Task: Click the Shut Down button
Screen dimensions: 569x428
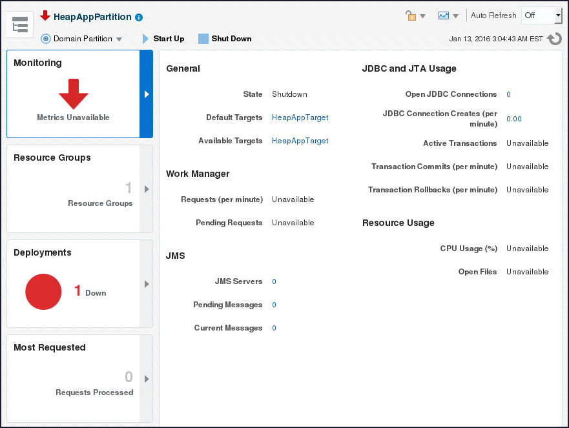Action: tap(225, 39)
